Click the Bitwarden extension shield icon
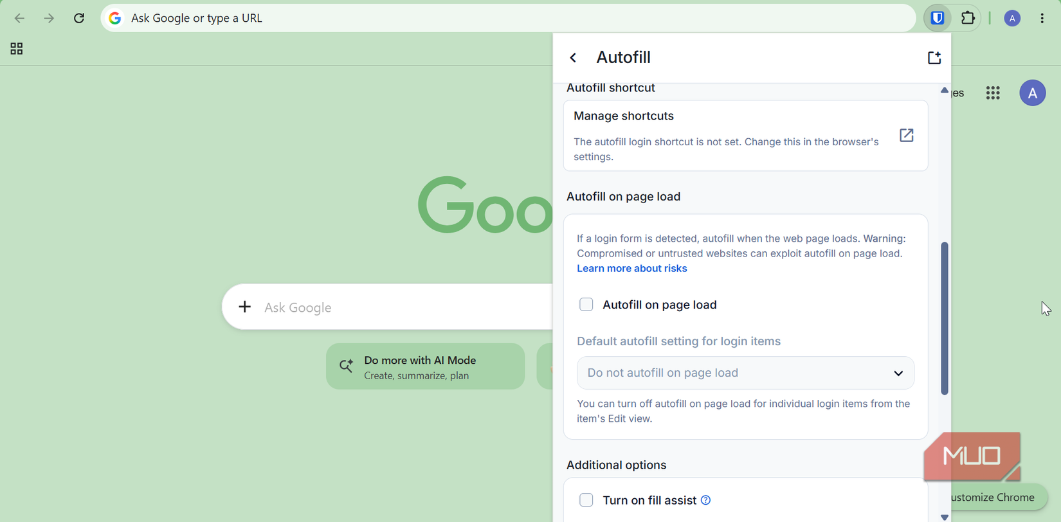1061x522 pixels. [938, 18]
